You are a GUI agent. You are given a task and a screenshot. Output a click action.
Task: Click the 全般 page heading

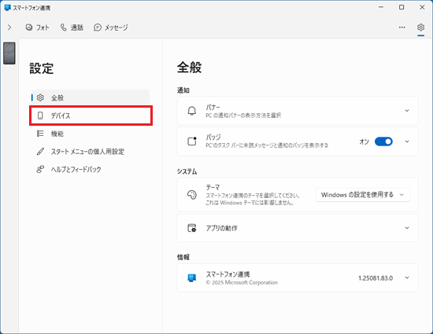click(x=190, y=68)
